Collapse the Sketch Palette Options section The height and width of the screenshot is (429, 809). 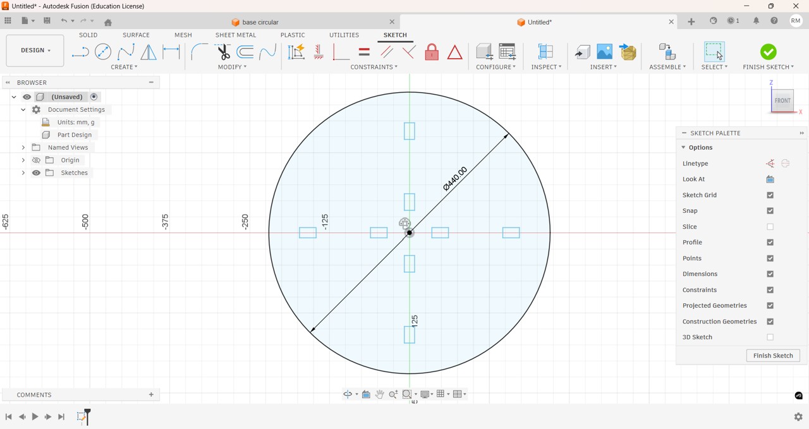(683, 148)
